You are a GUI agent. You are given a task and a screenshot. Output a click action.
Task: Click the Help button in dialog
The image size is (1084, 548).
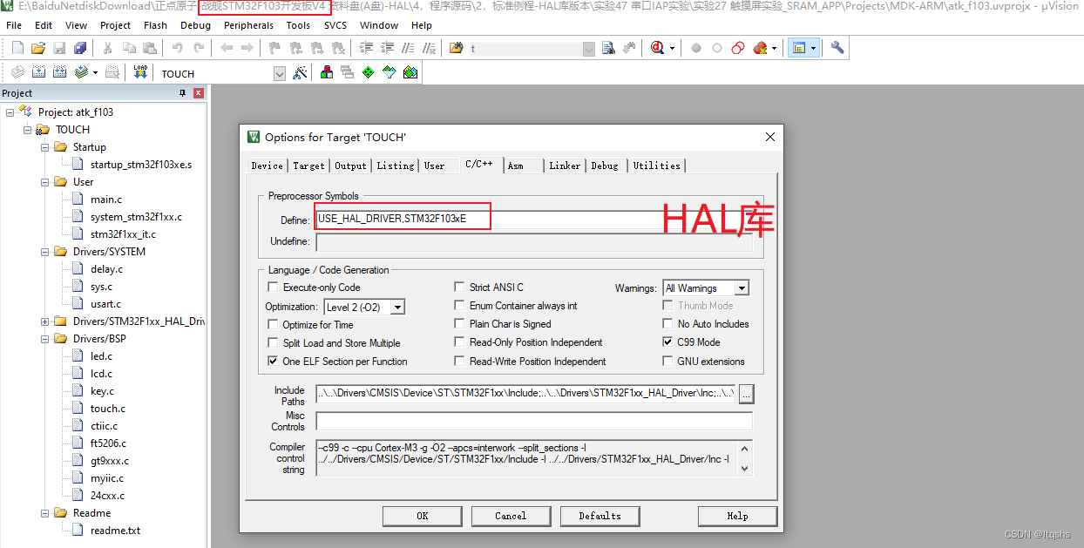click(x=737, y=516)
